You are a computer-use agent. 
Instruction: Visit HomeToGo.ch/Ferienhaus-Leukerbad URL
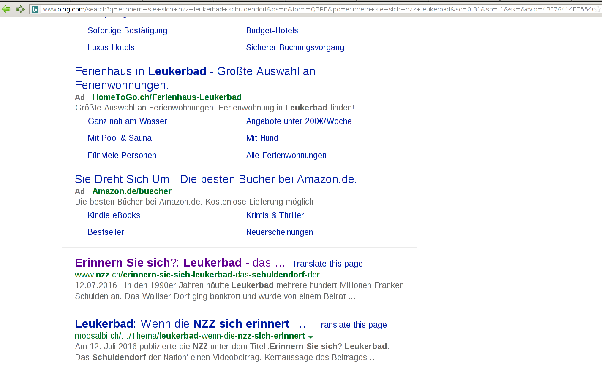[x=167, y=97]
